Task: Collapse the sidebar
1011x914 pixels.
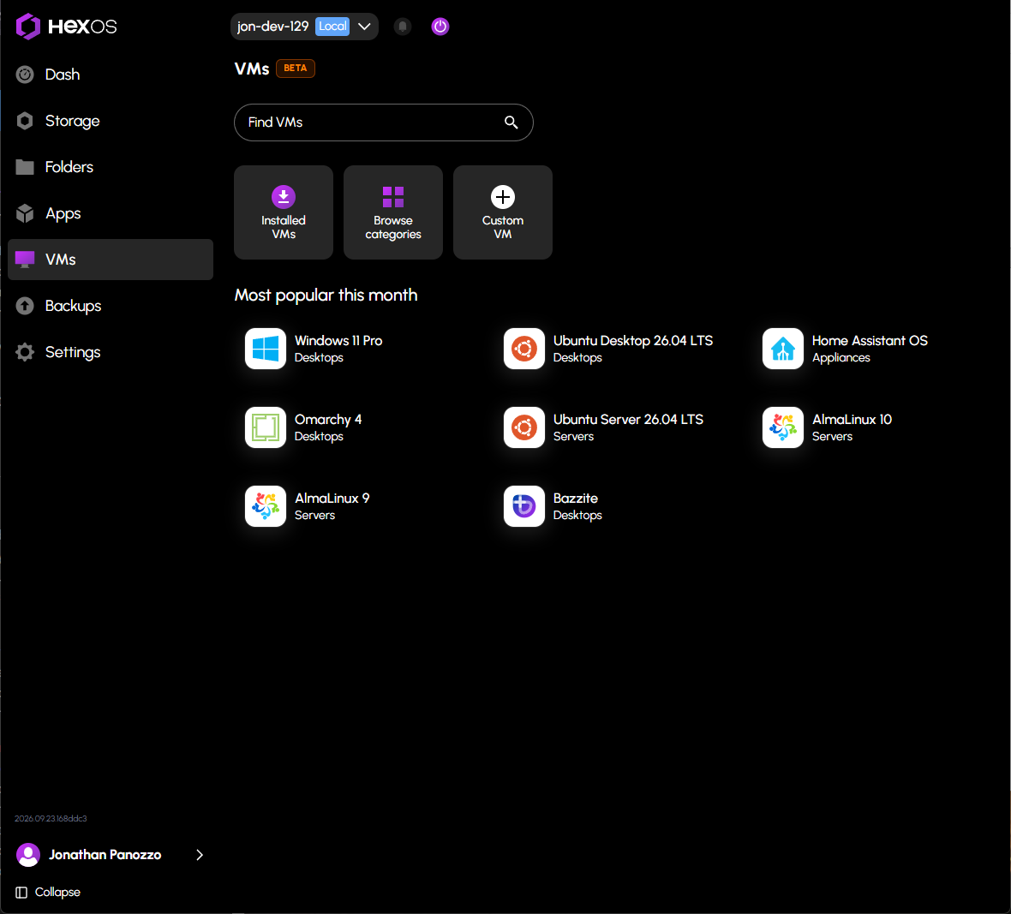Action: [48, 892]
